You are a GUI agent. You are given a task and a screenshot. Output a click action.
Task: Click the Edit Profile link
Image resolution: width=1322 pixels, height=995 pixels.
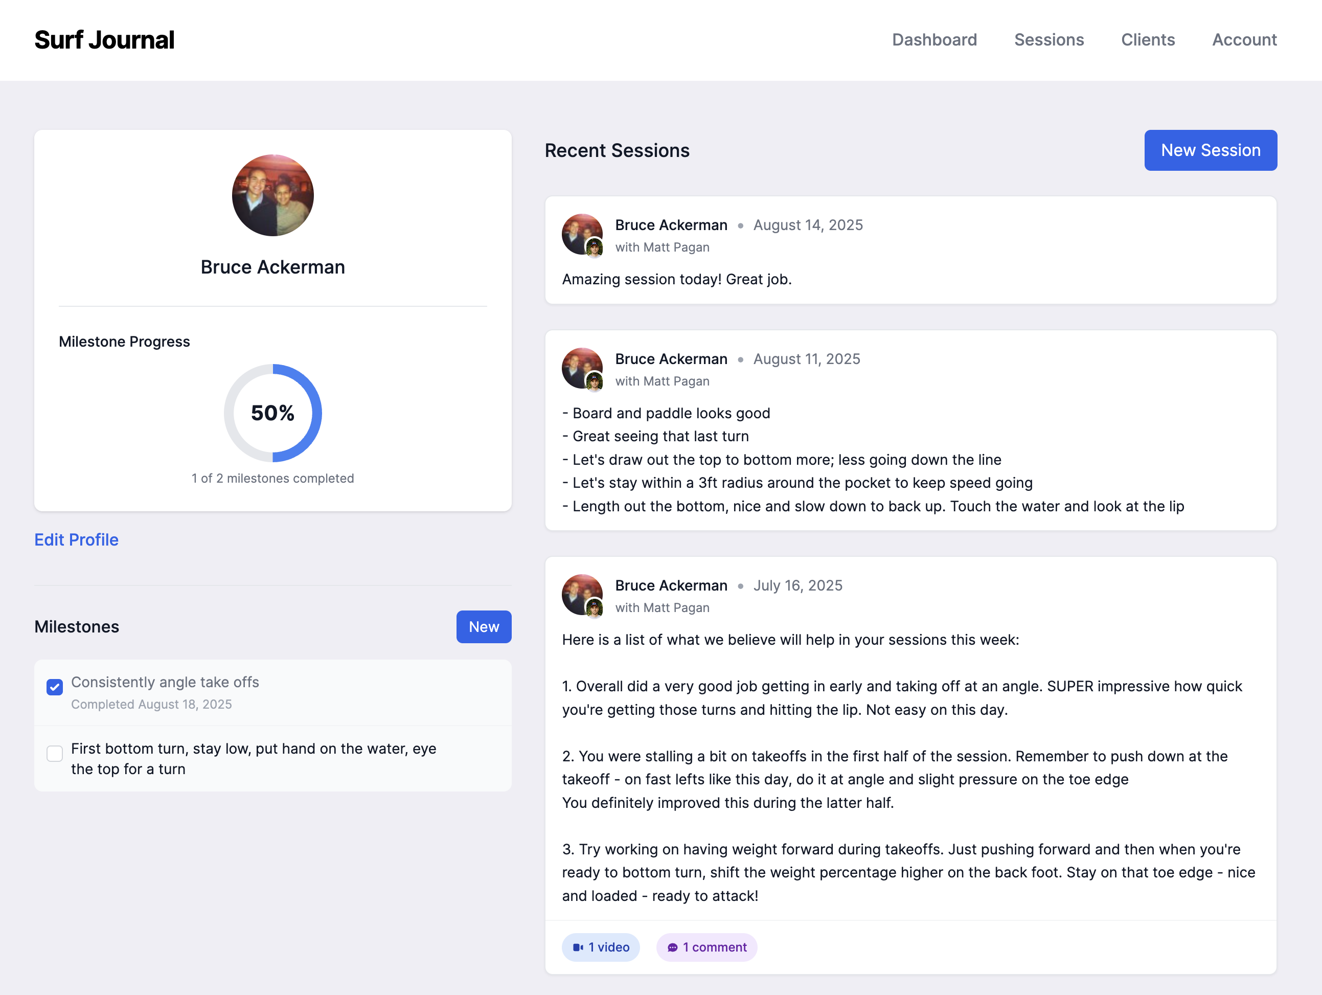point(77,539)
